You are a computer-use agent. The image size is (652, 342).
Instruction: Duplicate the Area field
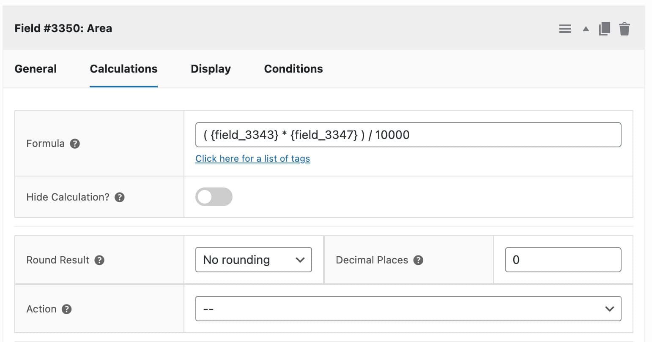[605, 28]
